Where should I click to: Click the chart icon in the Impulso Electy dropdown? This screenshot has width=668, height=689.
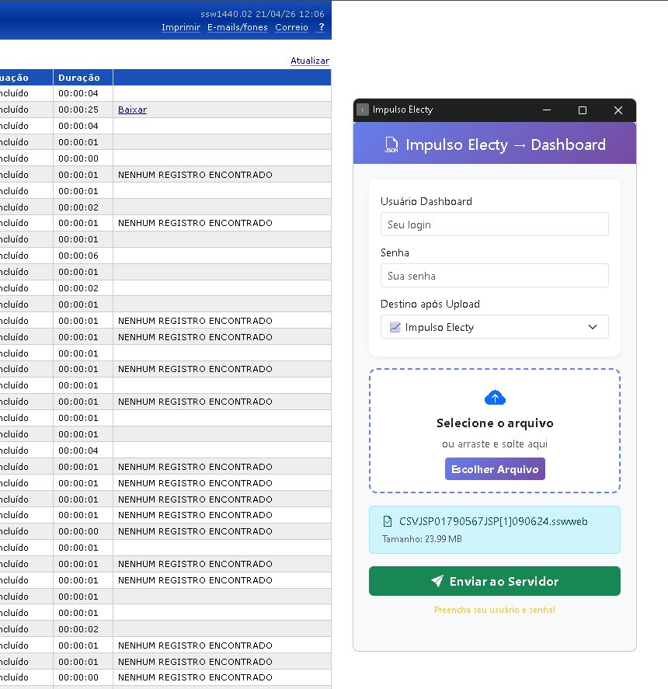[x=395, y=327]
